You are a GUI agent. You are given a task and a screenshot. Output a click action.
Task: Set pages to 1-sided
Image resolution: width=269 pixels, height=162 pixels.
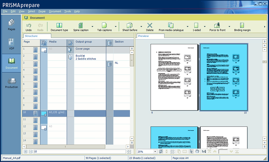(x=196, y=27)
